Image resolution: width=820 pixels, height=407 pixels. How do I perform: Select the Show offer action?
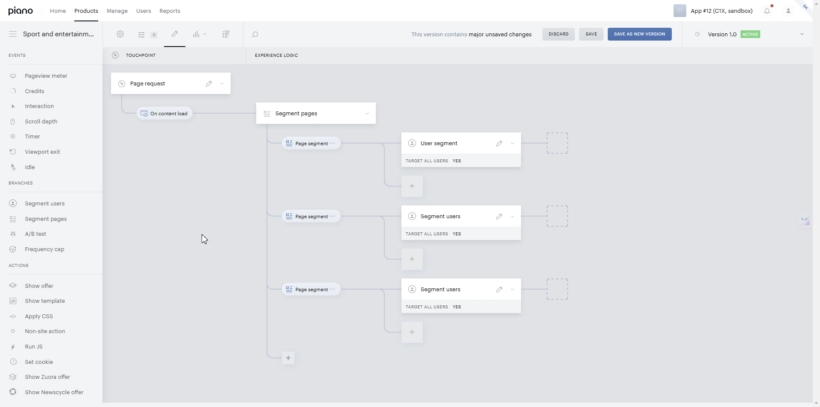39,286
